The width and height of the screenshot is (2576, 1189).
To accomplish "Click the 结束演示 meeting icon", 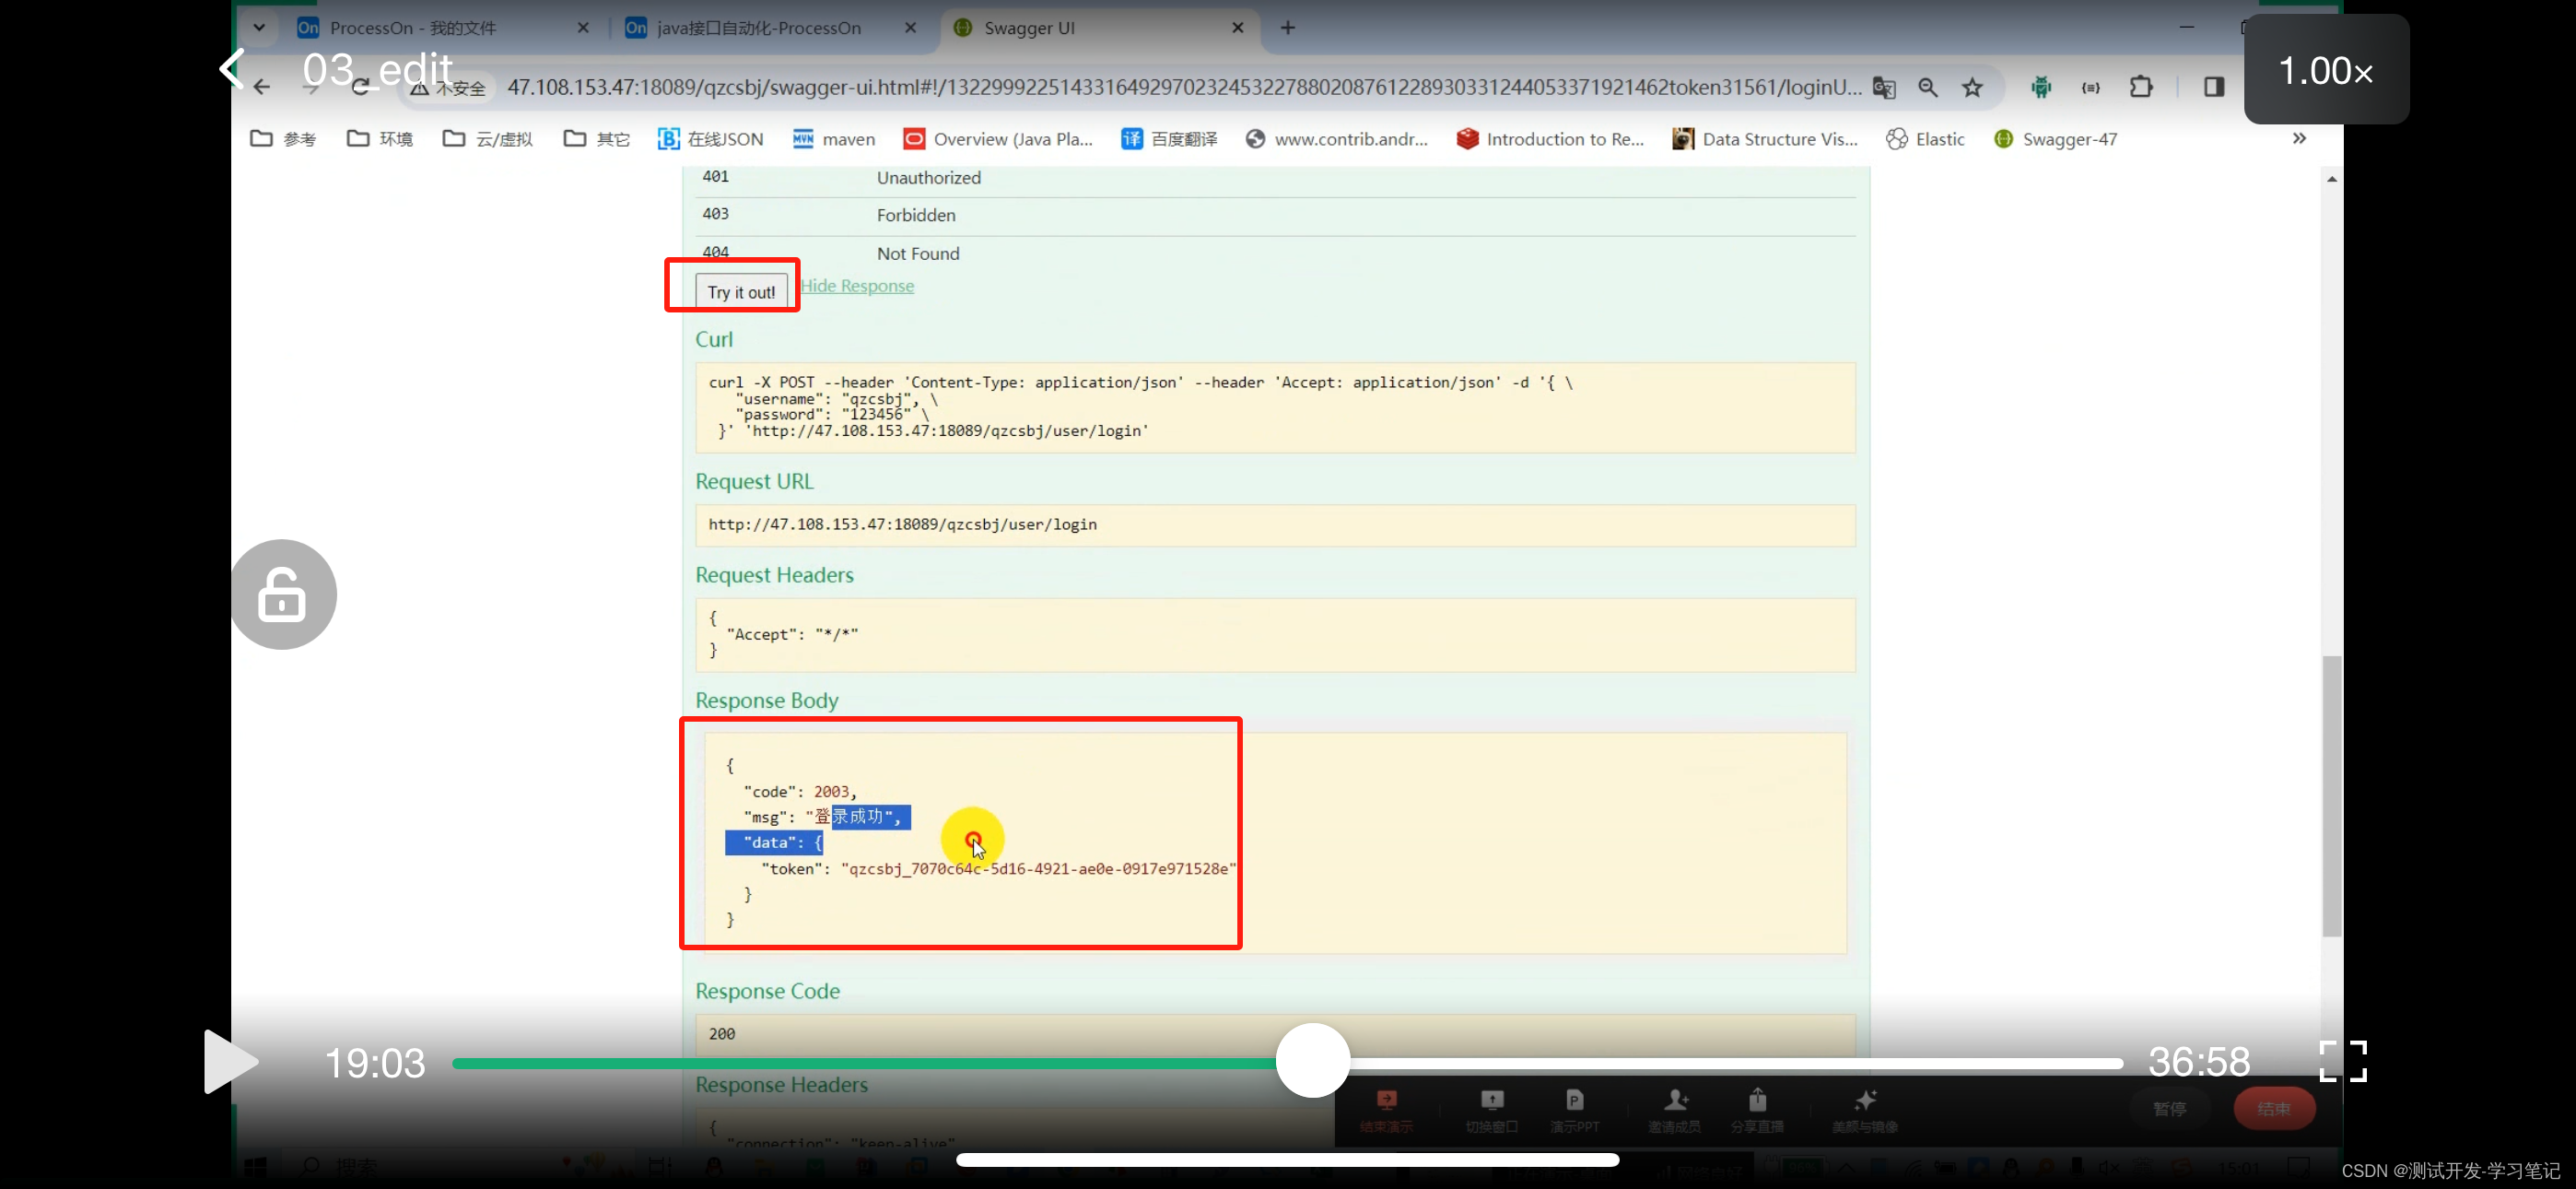I will 1386,1110.
